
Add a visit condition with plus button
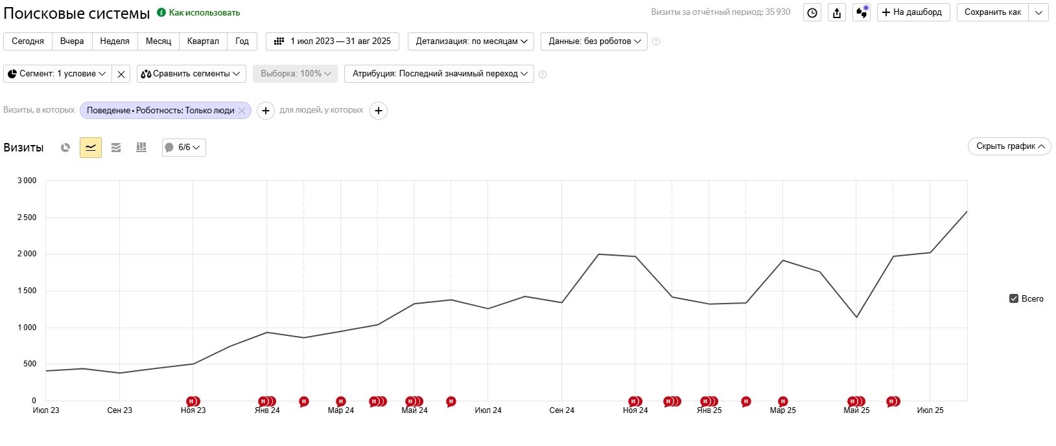pos(266,111)
